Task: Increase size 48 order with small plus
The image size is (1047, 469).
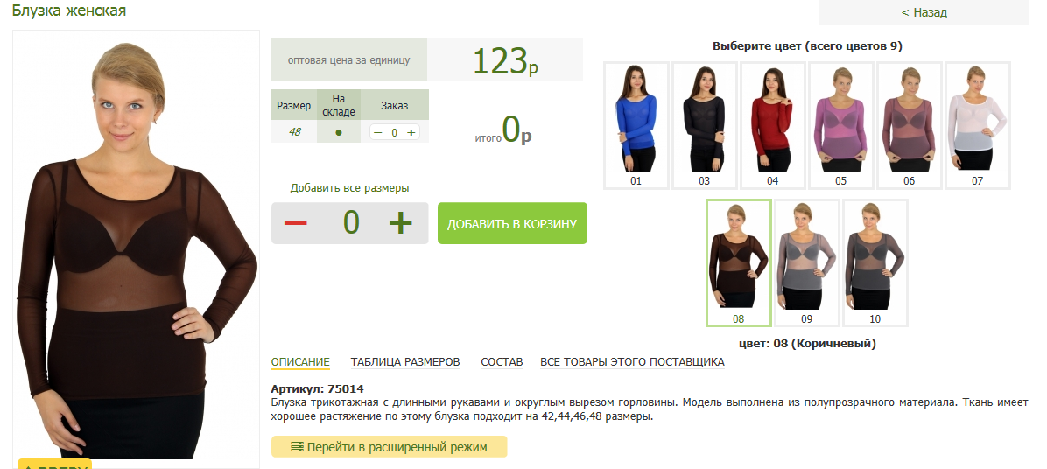Action: (411, 132)
